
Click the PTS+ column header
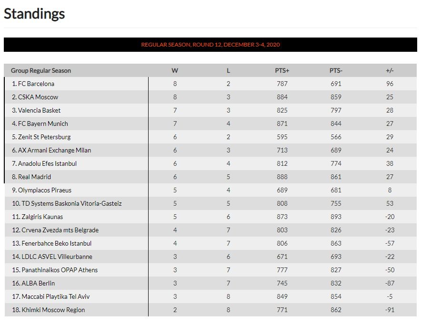click(282, 71)
